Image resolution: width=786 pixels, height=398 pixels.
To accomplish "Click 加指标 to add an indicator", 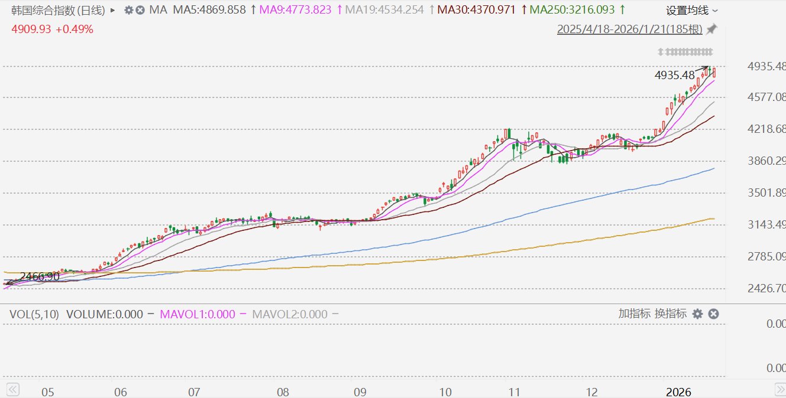I will 635,314.
